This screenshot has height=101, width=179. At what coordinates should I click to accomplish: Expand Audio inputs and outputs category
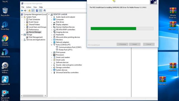(51, 17)
